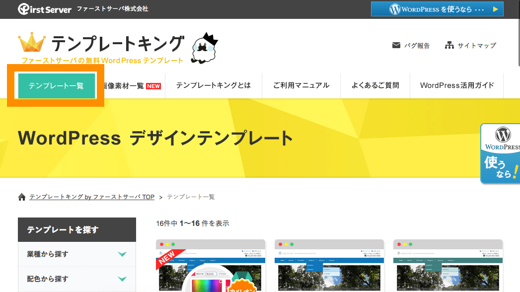Go to テンプレートキング by ファーストサーバ TOP link

92,197
